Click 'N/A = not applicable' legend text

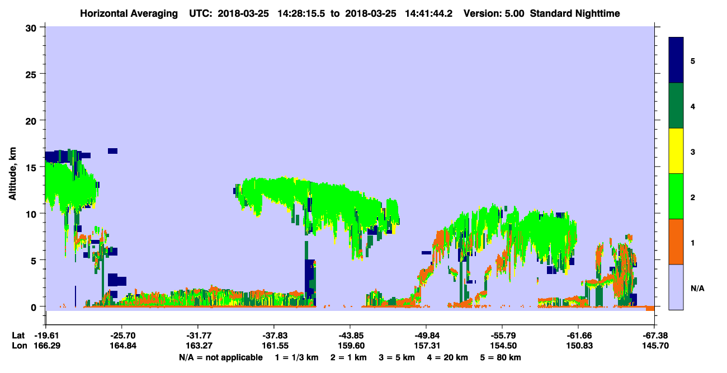point(220,357)
